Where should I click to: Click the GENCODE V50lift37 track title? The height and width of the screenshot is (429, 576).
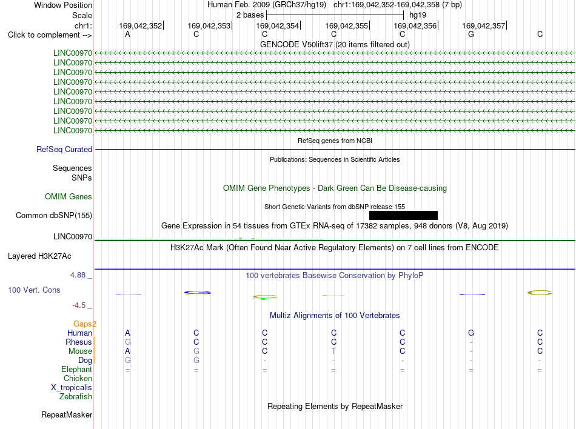(335, 44)
